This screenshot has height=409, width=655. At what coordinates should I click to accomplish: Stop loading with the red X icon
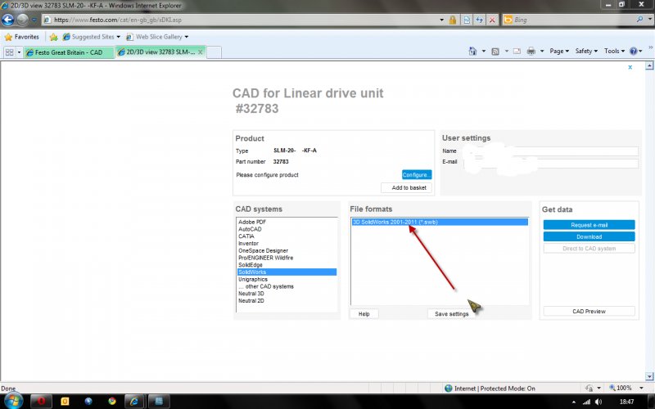point(493,20)
